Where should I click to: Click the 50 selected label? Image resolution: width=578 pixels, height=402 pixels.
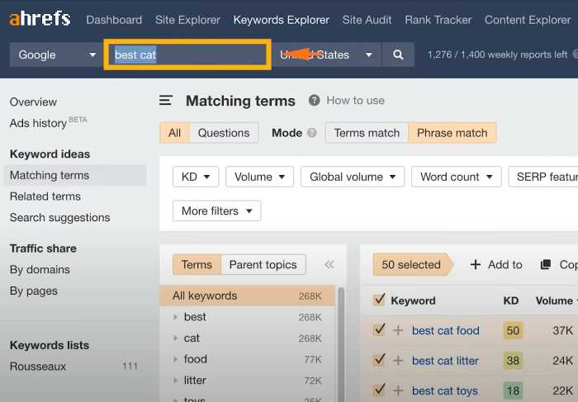(411, 264)
